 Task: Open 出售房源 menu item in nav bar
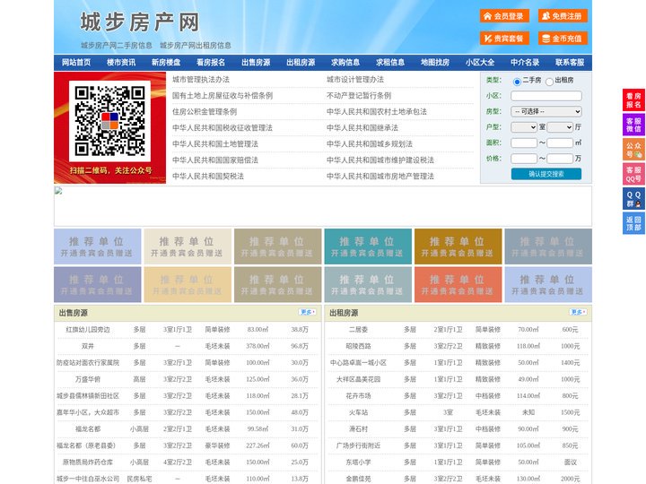pos(256,63)
